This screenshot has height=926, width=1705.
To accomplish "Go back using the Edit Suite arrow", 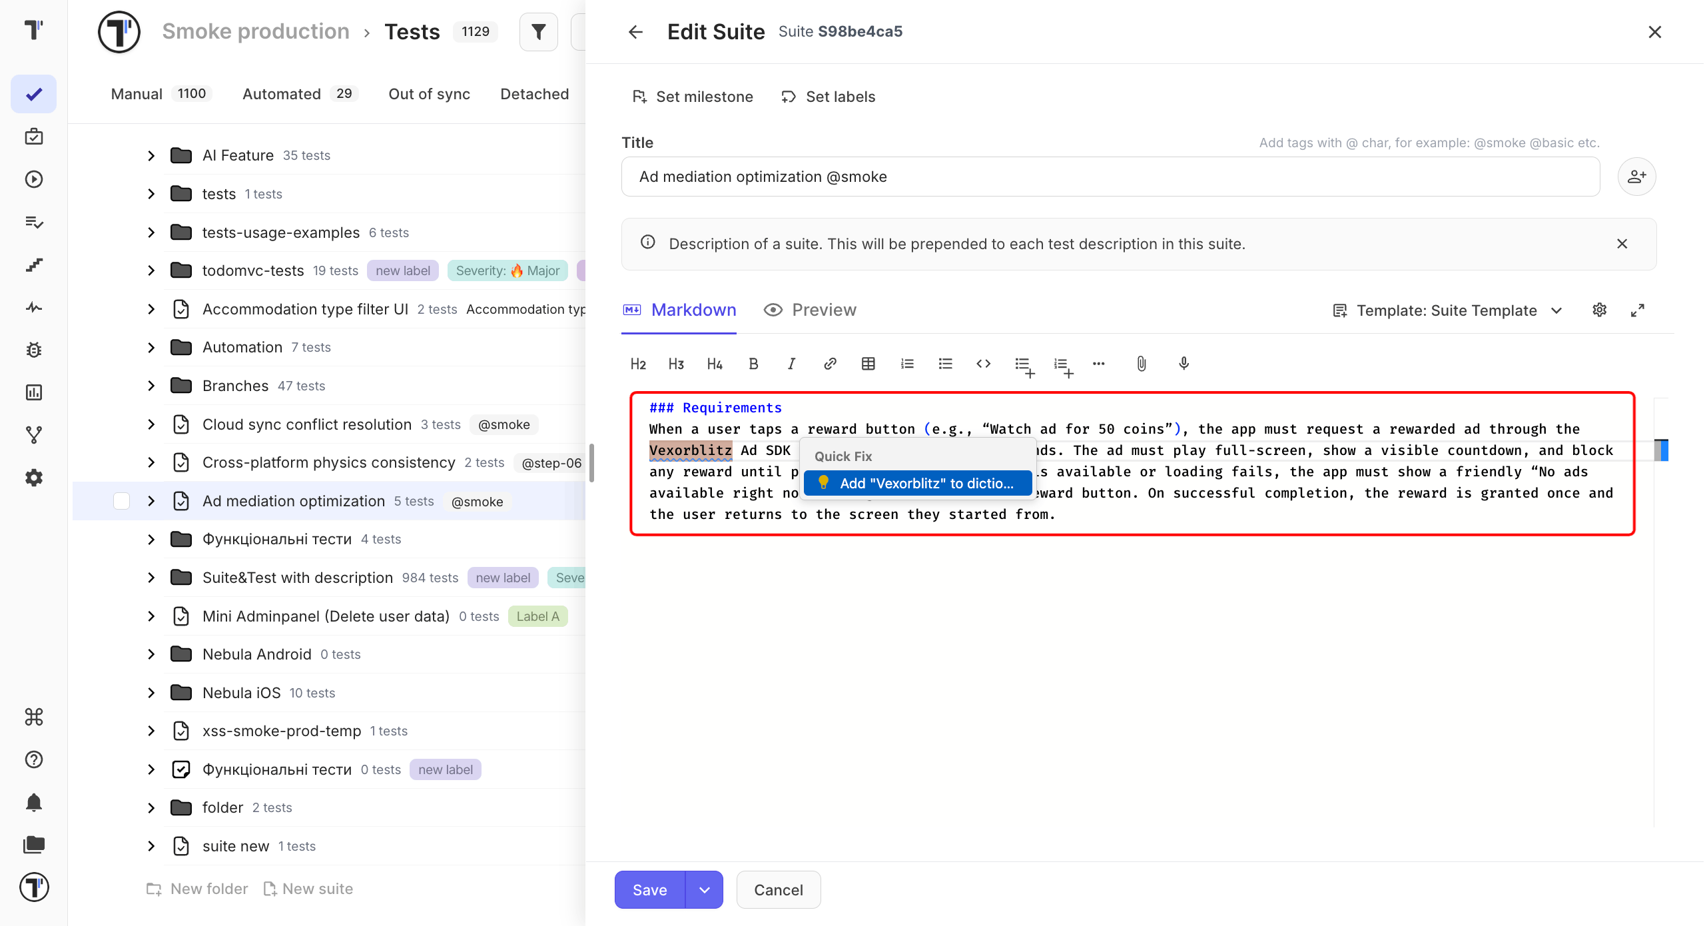I will (x=636, y=31).
